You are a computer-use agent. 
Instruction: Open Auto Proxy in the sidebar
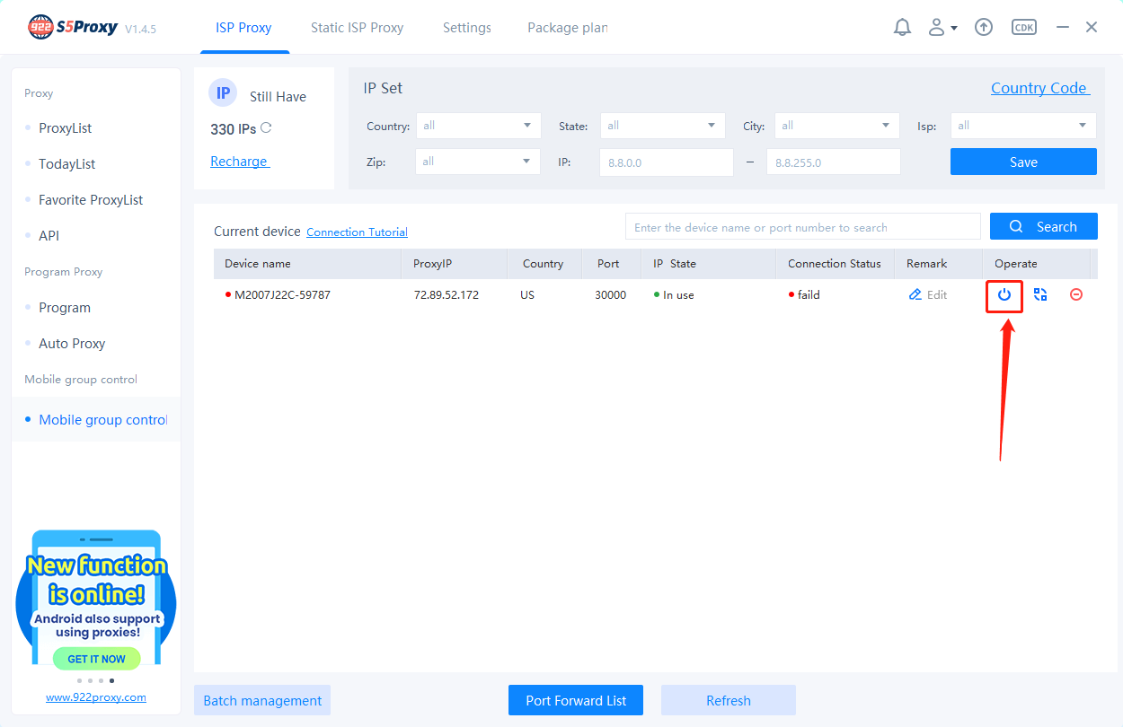pyautogui.click(x=72, y=344)
